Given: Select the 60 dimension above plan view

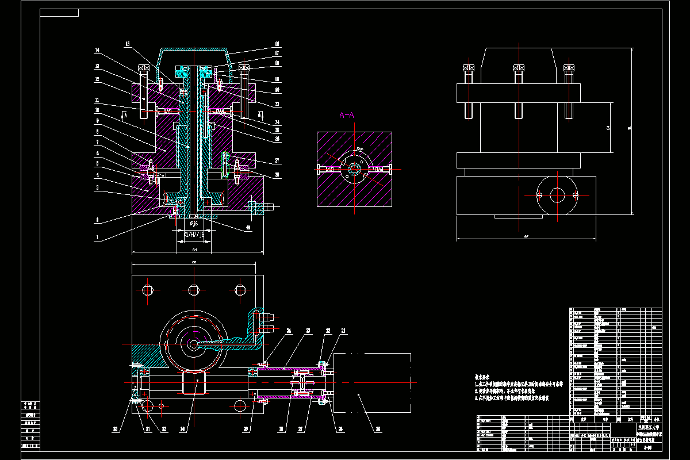Looking at the screenshot, I should pyautogui.click(x=193, y=262).
